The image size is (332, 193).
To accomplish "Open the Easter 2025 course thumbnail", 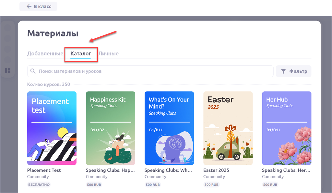I will 228,128.
